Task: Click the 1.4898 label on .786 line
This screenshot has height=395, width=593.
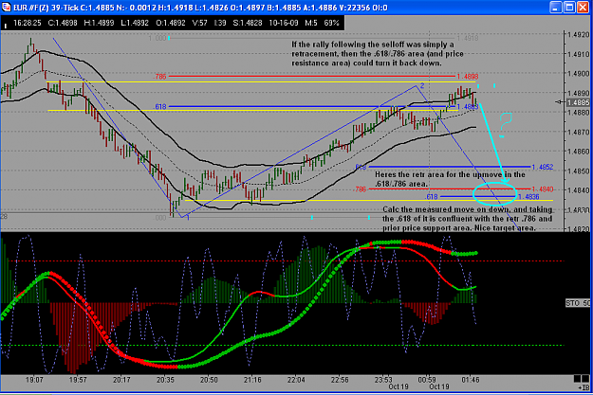Action: (468, 77)
